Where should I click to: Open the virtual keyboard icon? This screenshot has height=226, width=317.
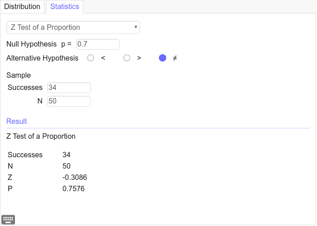coord(8,219)
